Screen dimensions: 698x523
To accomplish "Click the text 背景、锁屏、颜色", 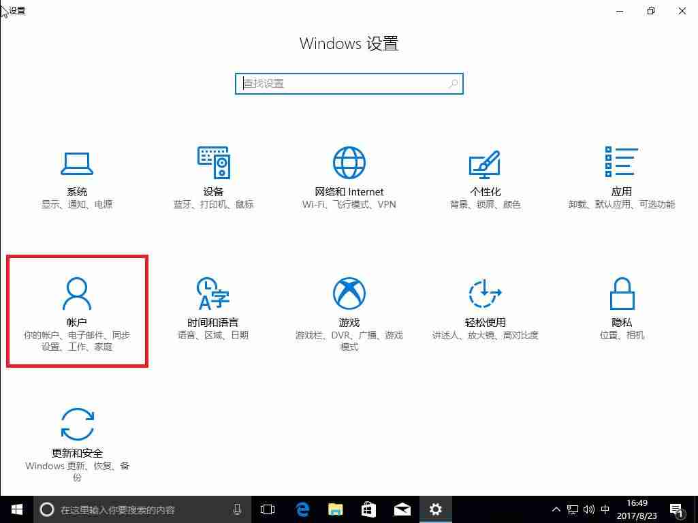I will pyautogui.click(x=486, y=205).
